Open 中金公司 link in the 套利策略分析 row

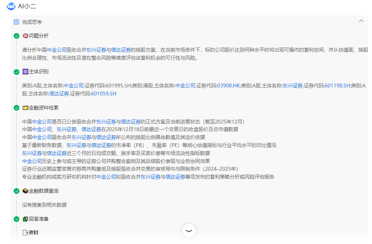106,177
